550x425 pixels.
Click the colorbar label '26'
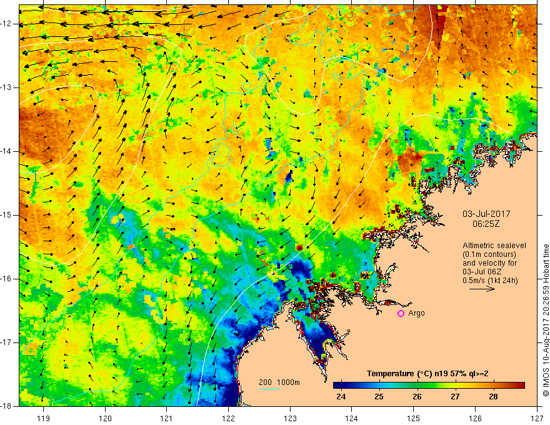(417, 397)
